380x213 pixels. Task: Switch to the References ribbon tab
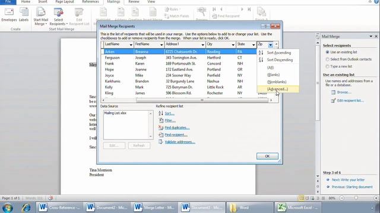pyautogui.click(x=90, y=2)
